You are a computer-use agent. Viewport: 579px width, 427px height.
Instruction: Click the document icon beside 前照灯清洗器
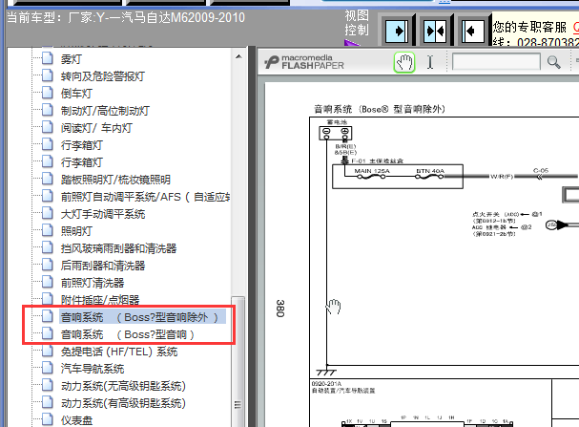pos(48,282)
